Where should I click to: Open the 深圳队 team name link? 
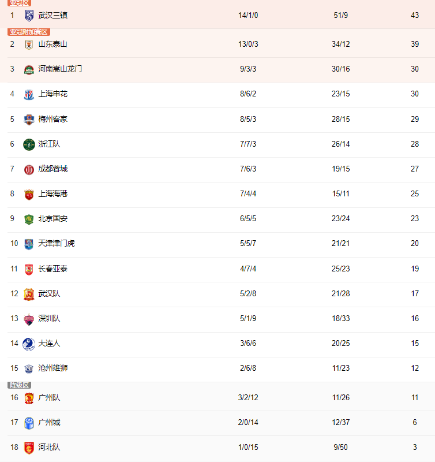pyautogui.click(x=49, y=318)
